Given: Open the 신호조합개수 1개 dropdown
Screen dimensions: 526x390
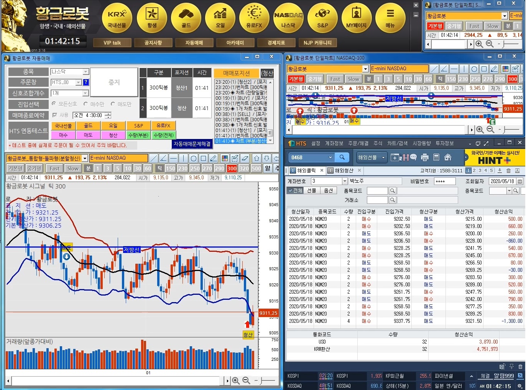Looking at the screenshot, I should 86,93.
